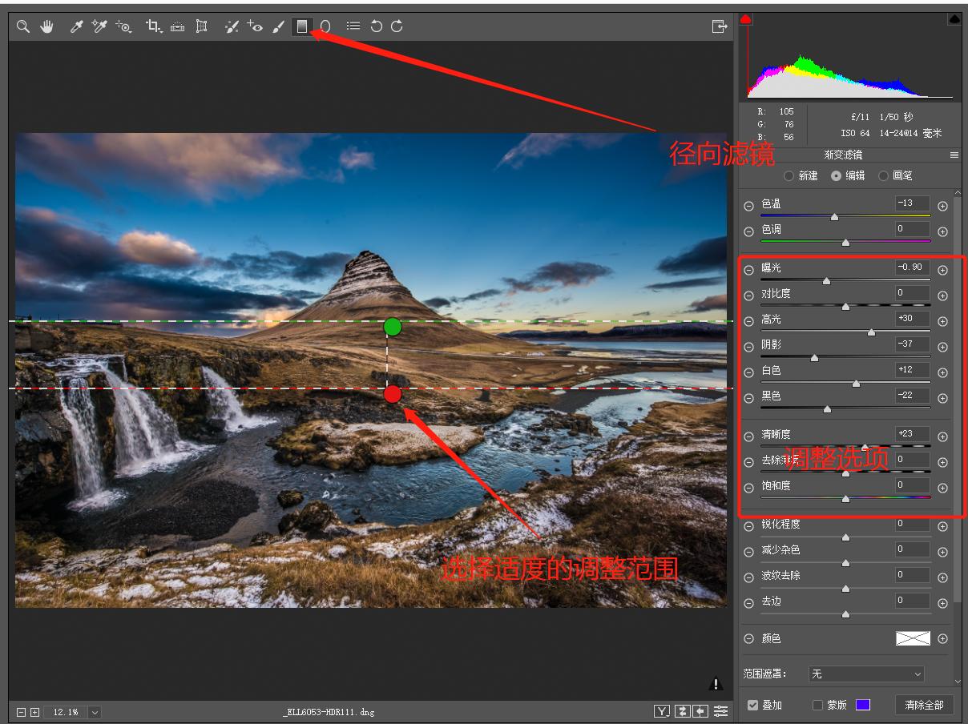
Task: Click the minus icon beside 颜色
Action: 748,638
